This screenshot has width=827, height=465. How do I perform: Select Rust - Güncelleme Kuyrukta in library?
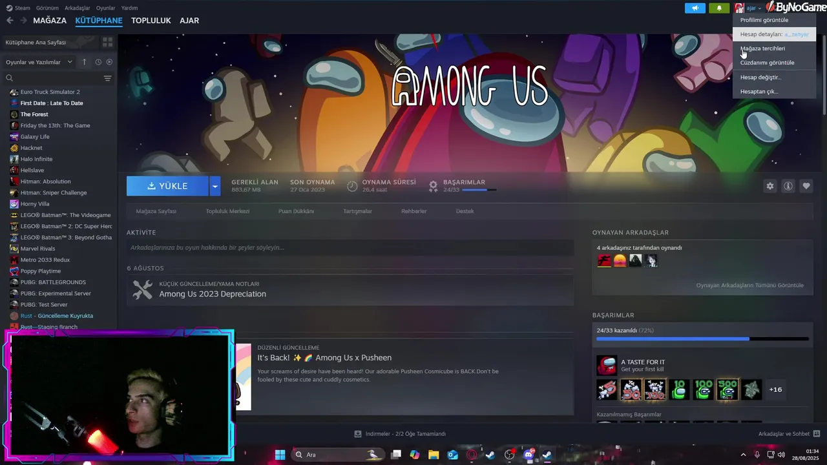(x=57, y=316)
